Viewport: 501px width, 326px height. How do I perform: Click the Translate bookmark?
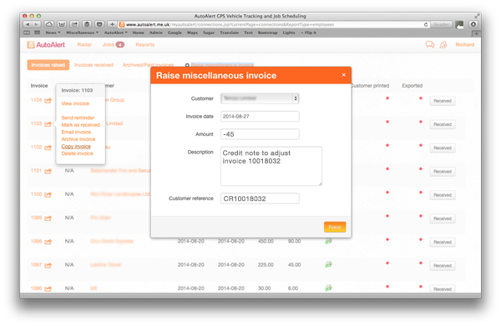(x=229, y=33)
